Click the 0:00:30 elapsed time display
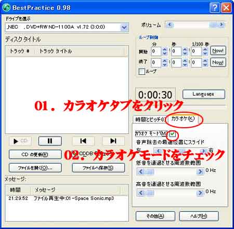Screen dimensions: 234x229 155,95
